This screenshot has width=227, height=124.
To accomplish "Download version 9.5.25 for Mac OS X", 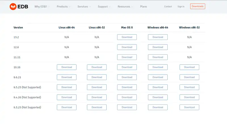I will pos(127,87).
